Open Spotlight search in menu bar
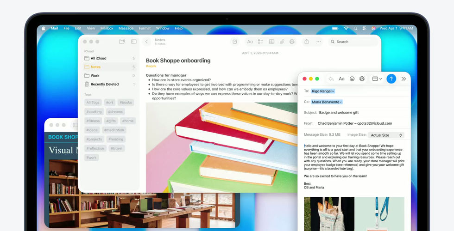The height and width of the screenshot is (231, 454). [x=355, y=28]
